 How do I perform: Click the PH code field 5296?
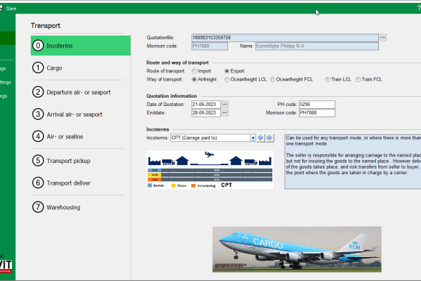coord(317,105)
